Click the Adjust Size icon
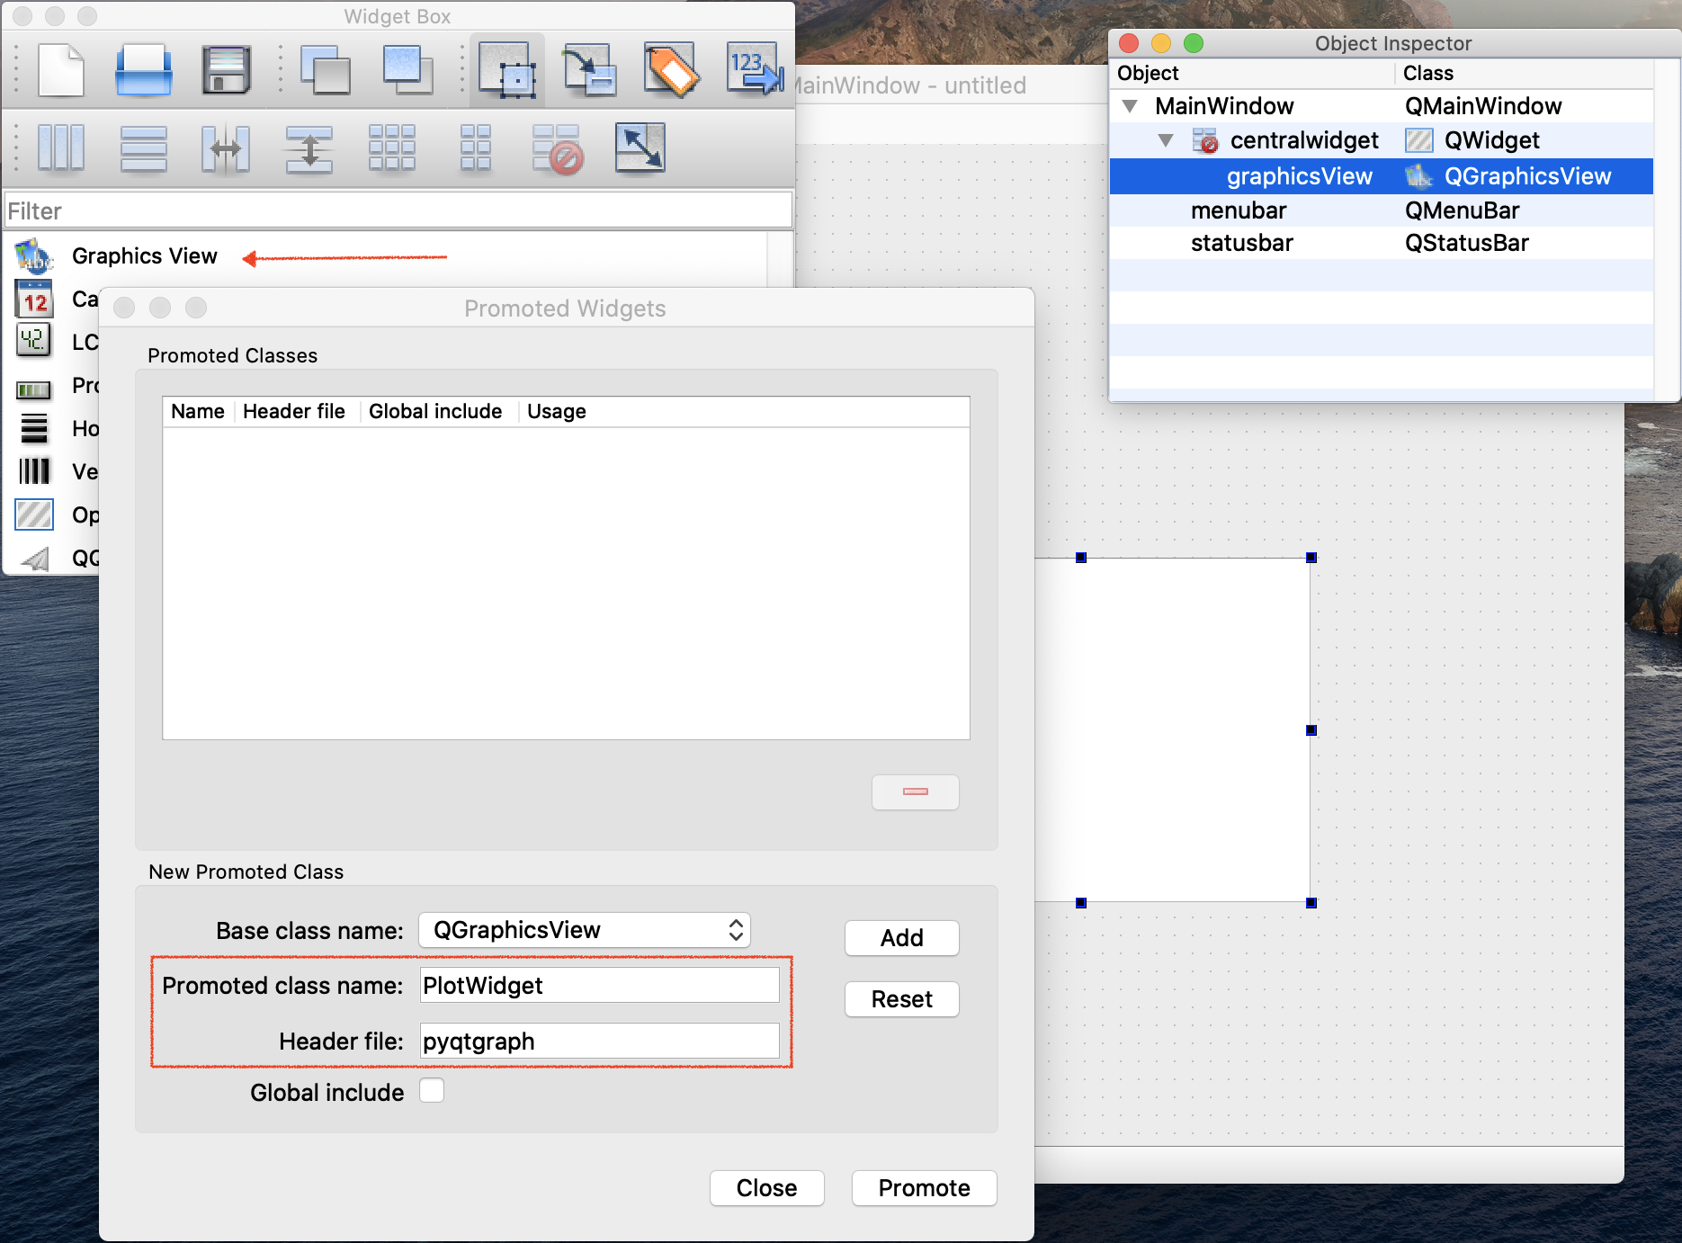 tap(640, 148)
